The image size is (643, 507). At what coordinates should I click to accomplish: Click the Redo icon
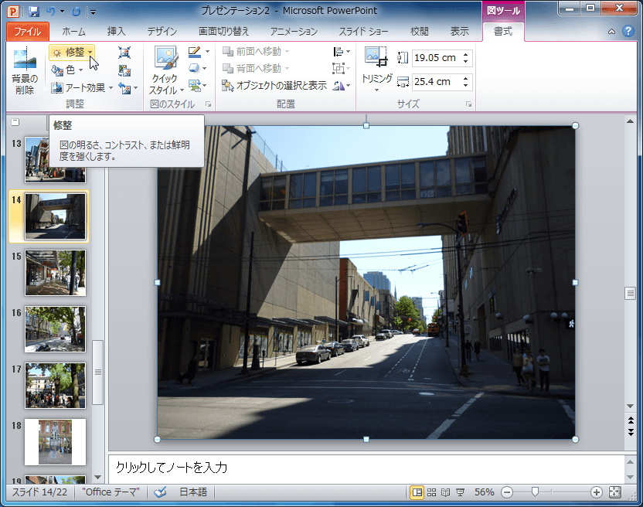tap(77, 12)
